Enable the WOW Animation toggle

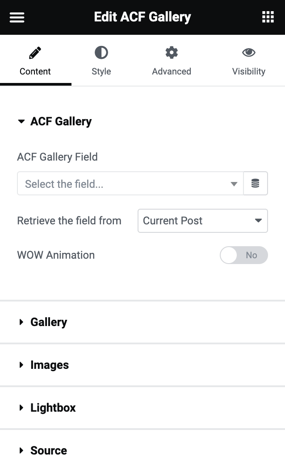(244, 255)
